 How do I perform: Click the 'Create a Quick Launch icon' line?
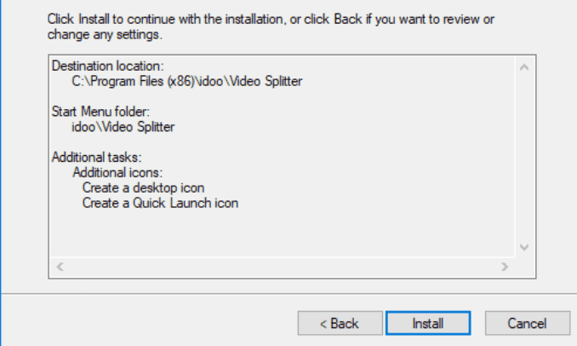coord(160,203)
